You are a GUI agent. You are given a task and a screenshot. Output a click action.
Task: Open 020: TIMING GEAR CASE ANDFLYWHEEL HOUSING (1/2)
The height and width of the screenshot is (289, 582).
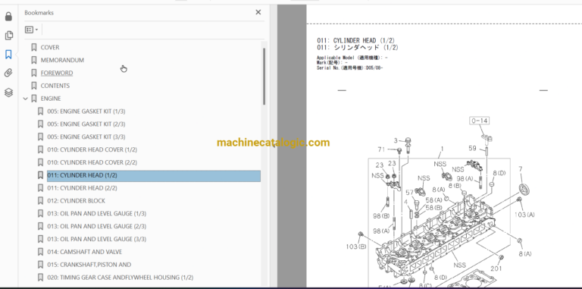point(120,277)
